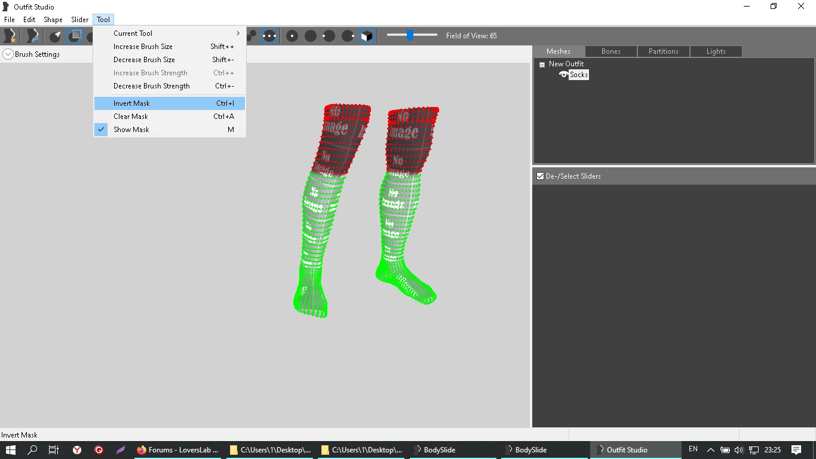This screenshot has width=816, height=459.
Task: Click the New Project toolbar icon
Action: 10,36
